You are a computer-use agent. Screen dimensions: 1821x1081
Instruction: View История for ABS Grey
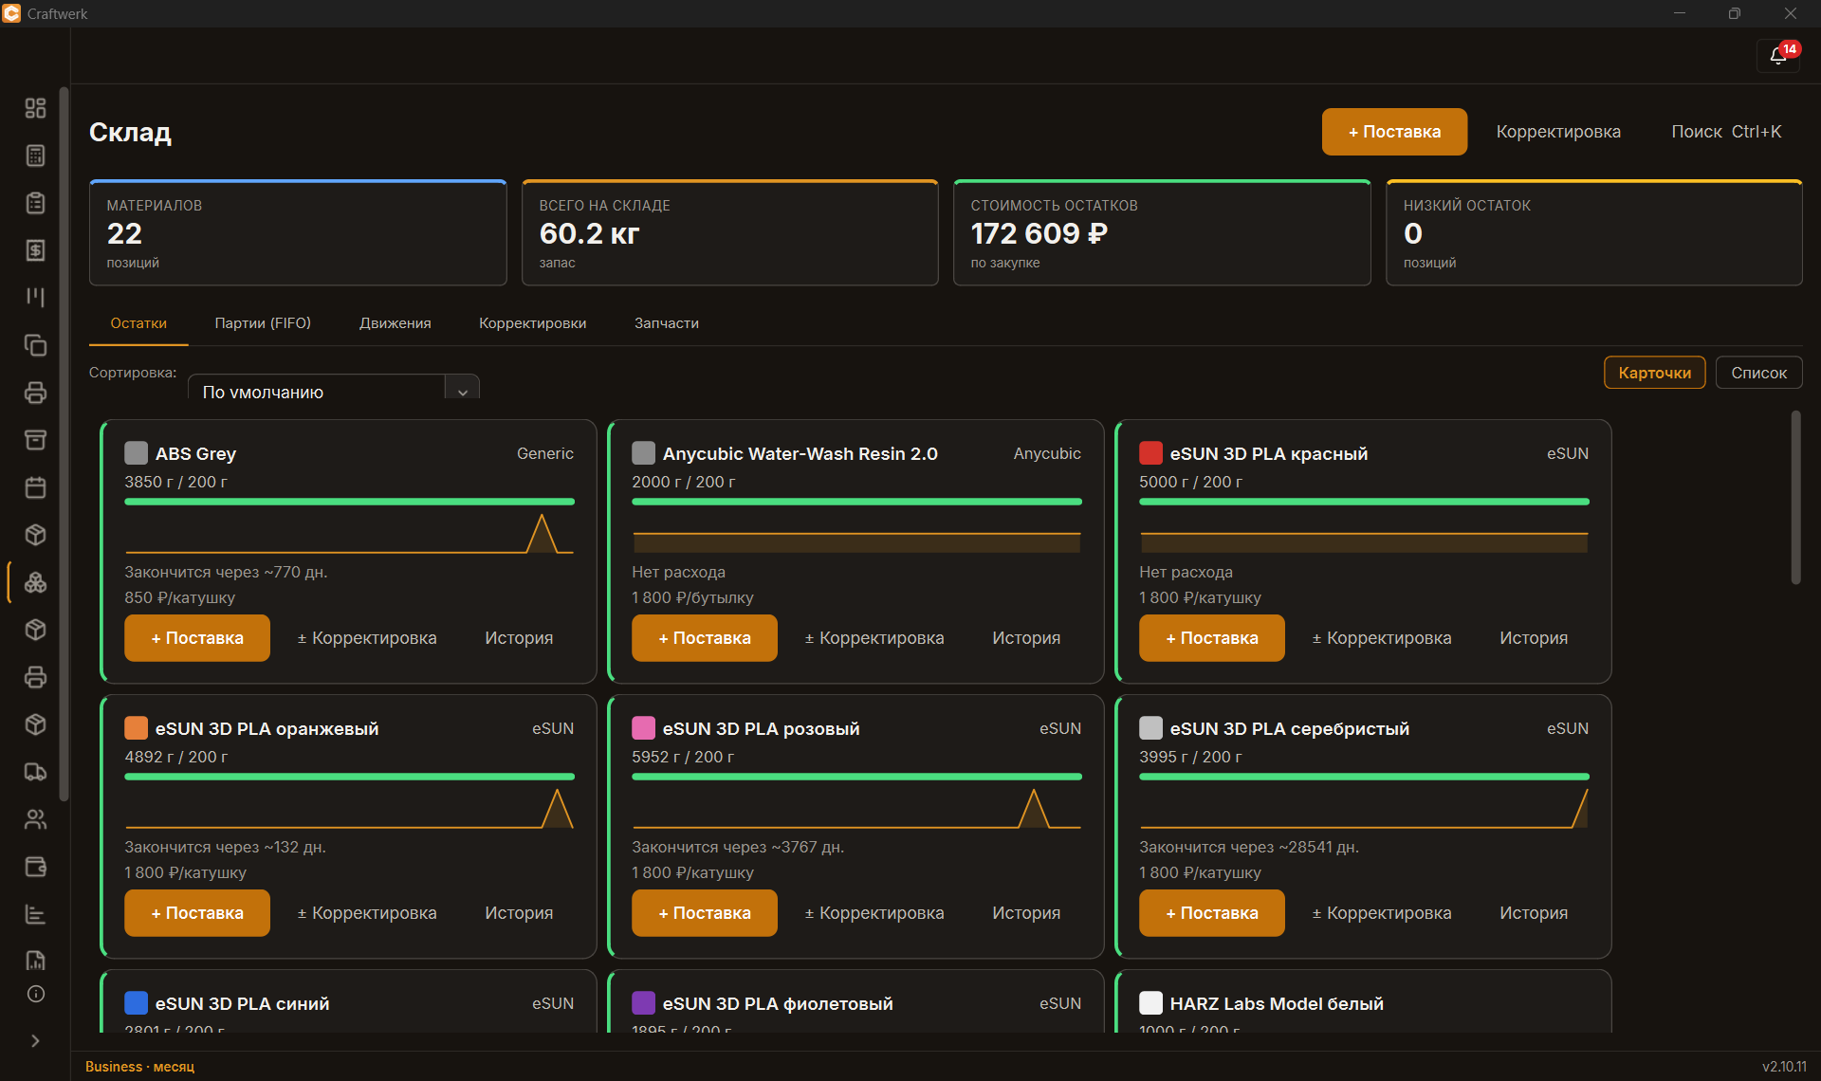coord(519,638)
